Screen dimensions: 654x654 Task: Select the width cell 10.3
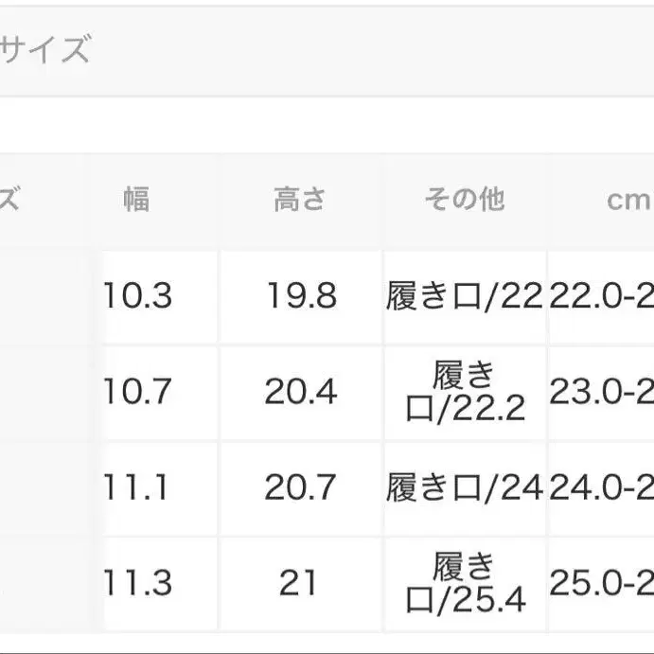pos(138,297)
